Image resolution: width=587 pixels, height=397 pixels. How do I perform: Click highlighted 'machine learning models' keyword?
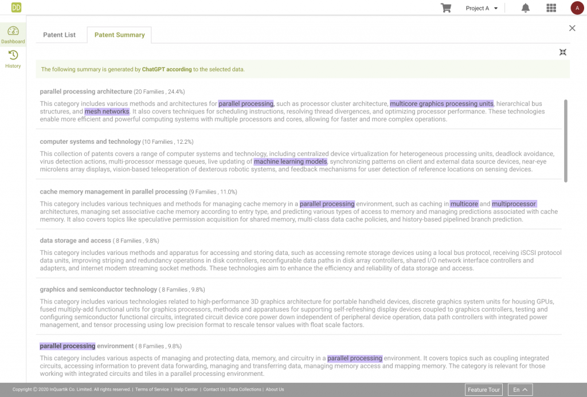(291, 162)
